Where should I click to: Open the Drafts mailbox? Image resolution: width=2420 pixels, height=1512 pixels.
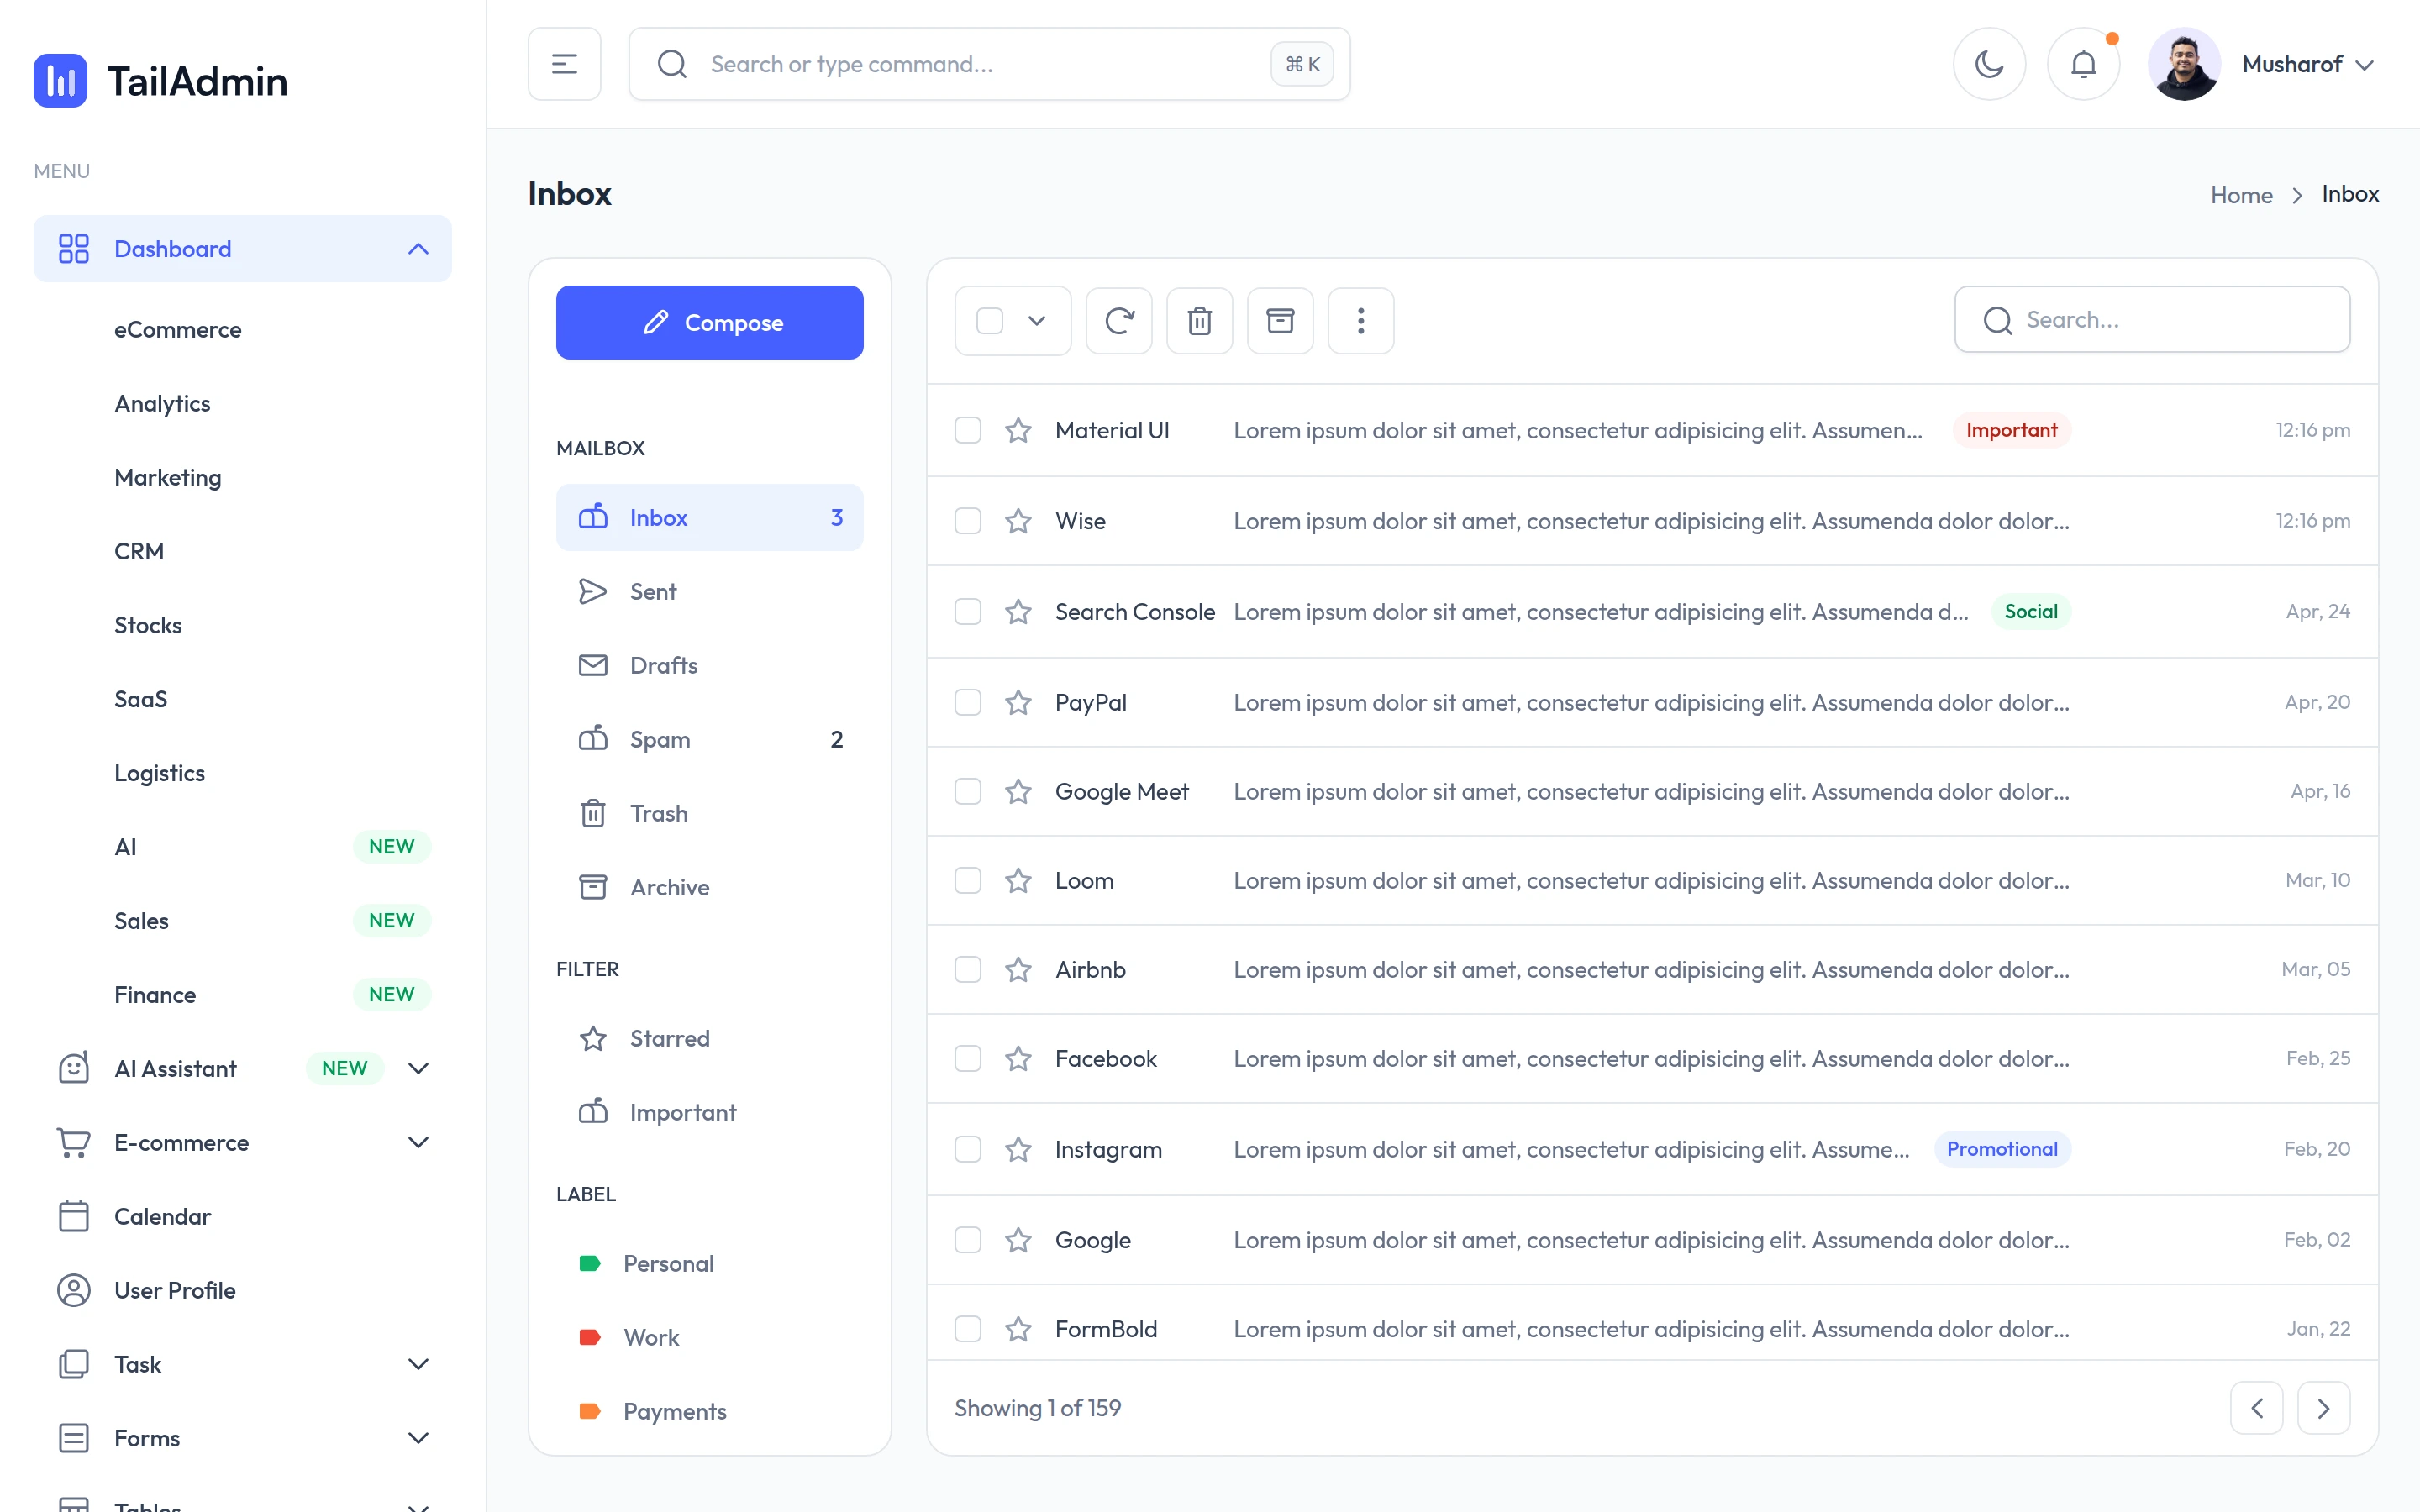click(x=709, y=665)
